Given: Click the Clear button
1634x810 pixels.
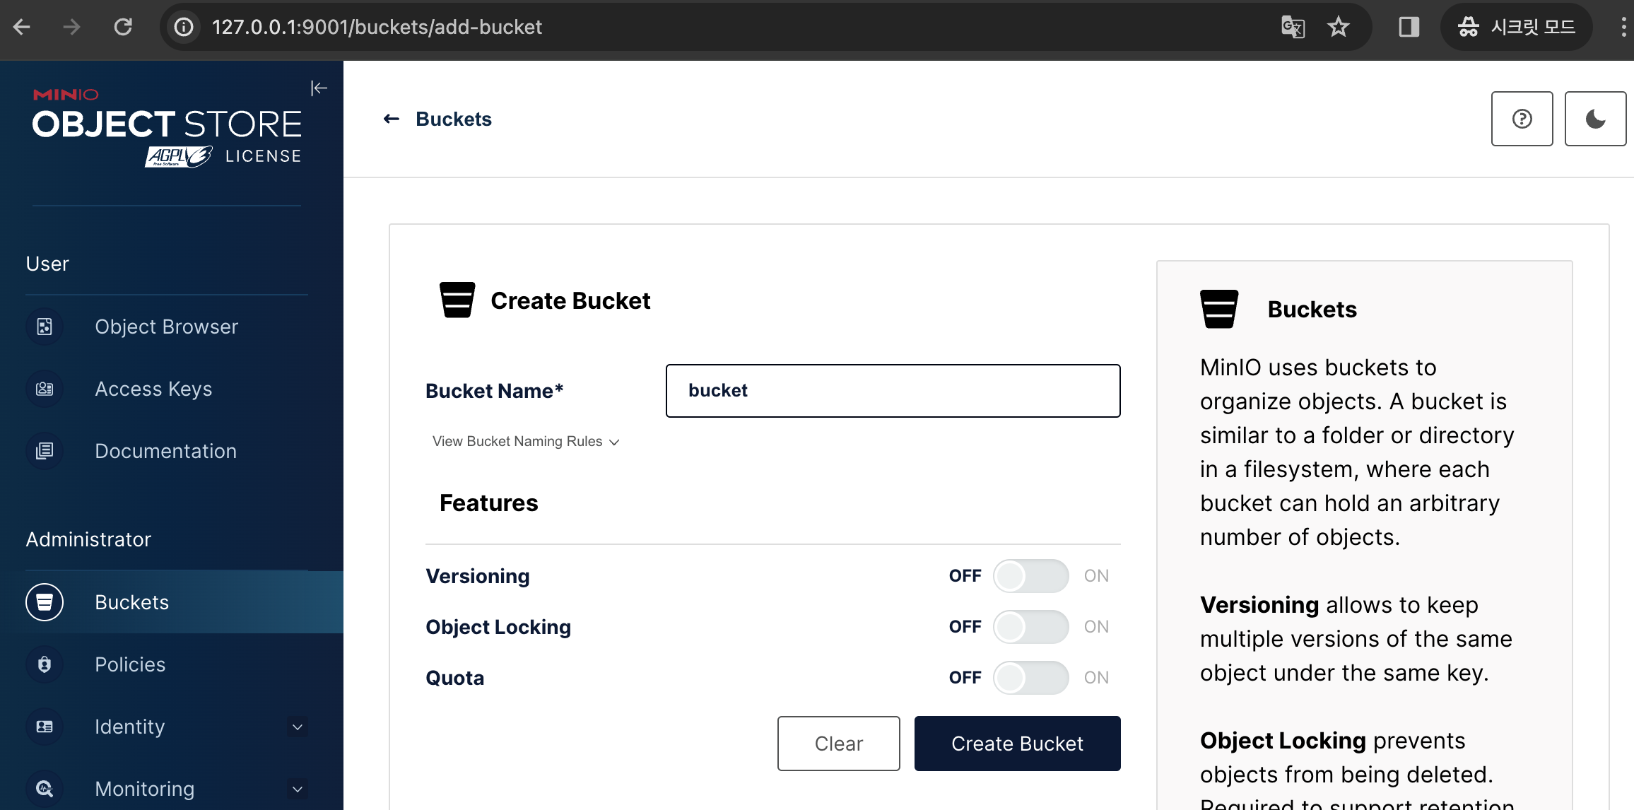Looking at the screenshot, I should pyautogui.click(x=838, y=744).
